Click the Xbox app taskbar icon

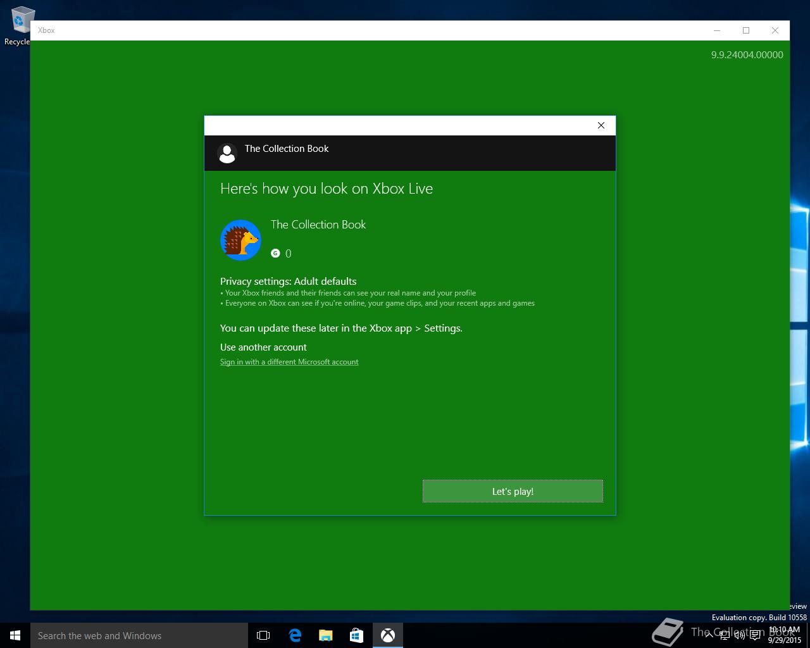coord(388,635)
